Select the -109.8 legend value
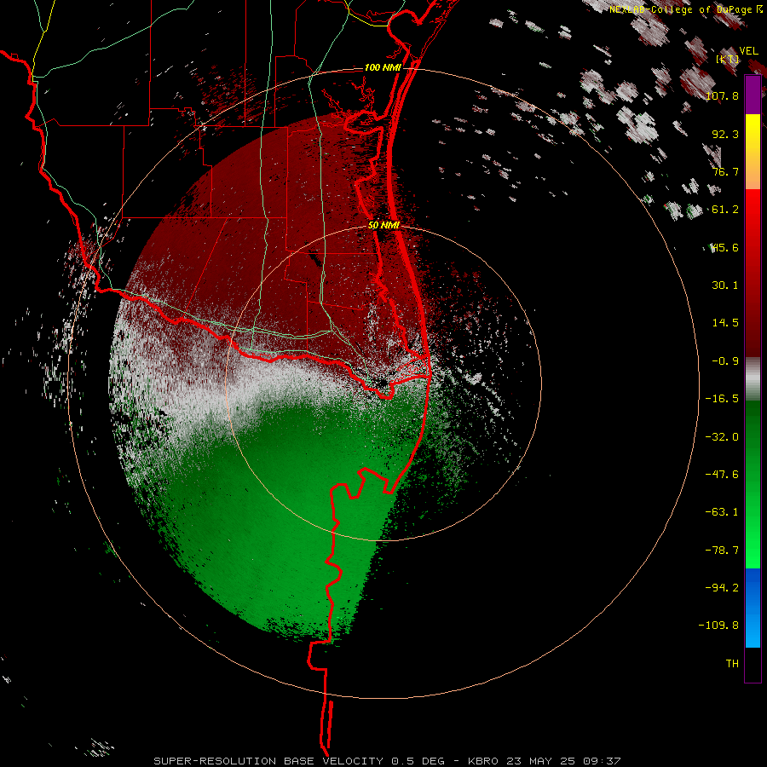The width and height of the screenshot is (767, 767). click(718, 626)
